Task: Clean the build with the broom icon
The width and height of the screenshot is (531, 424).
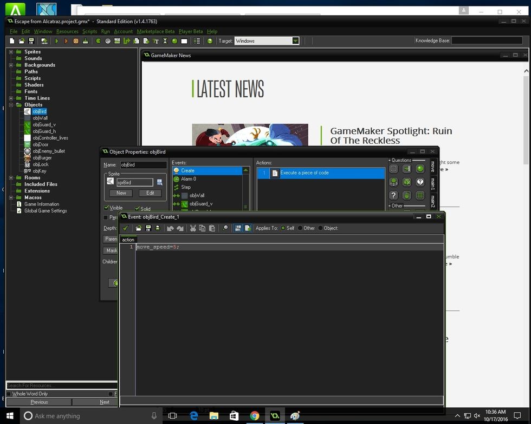Action: click(86, 41)
